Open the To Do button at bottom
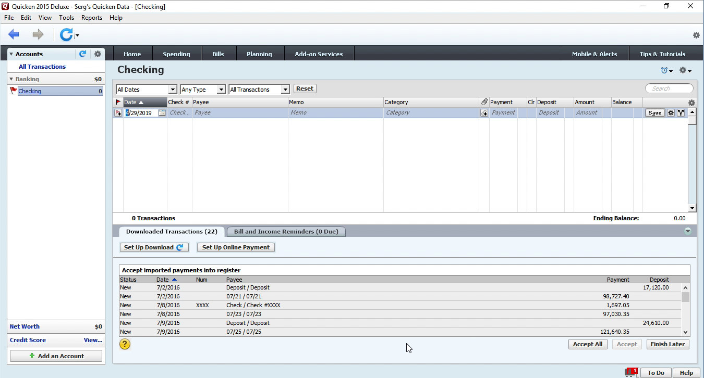Image resolution: width=704 pixels, height=378 pixels. [x=656, y=373]
